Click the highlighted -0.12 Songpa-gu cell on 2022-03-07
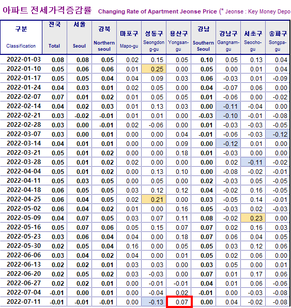This screenshot has height=308, width=291. (x=278, y=134)
